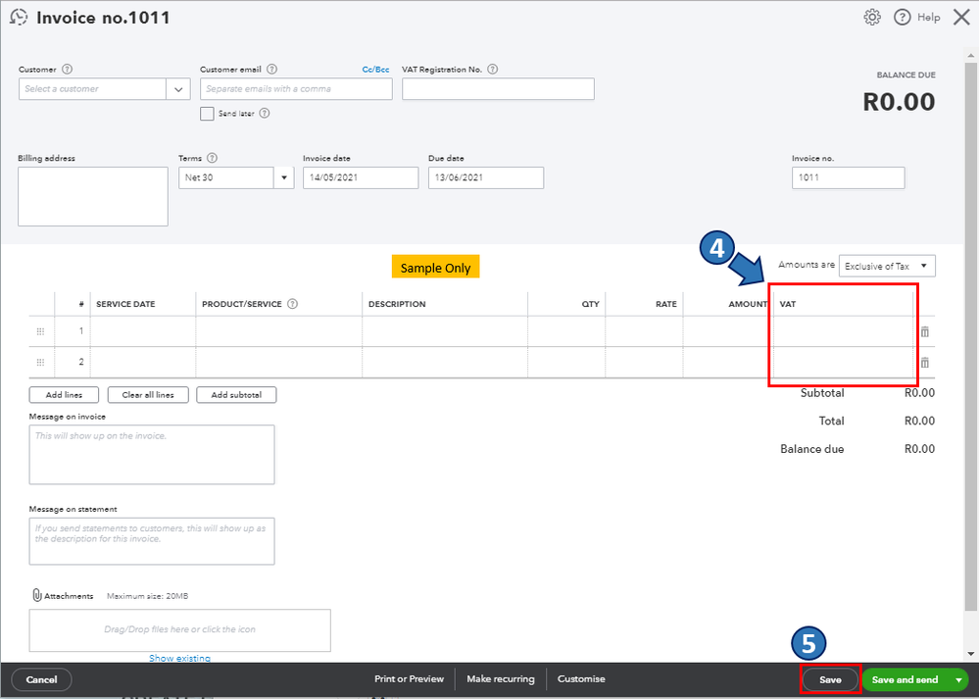Select Make recurring in bottom bar
This screenshot has height=699, width=979.
[x=501, y=679]
